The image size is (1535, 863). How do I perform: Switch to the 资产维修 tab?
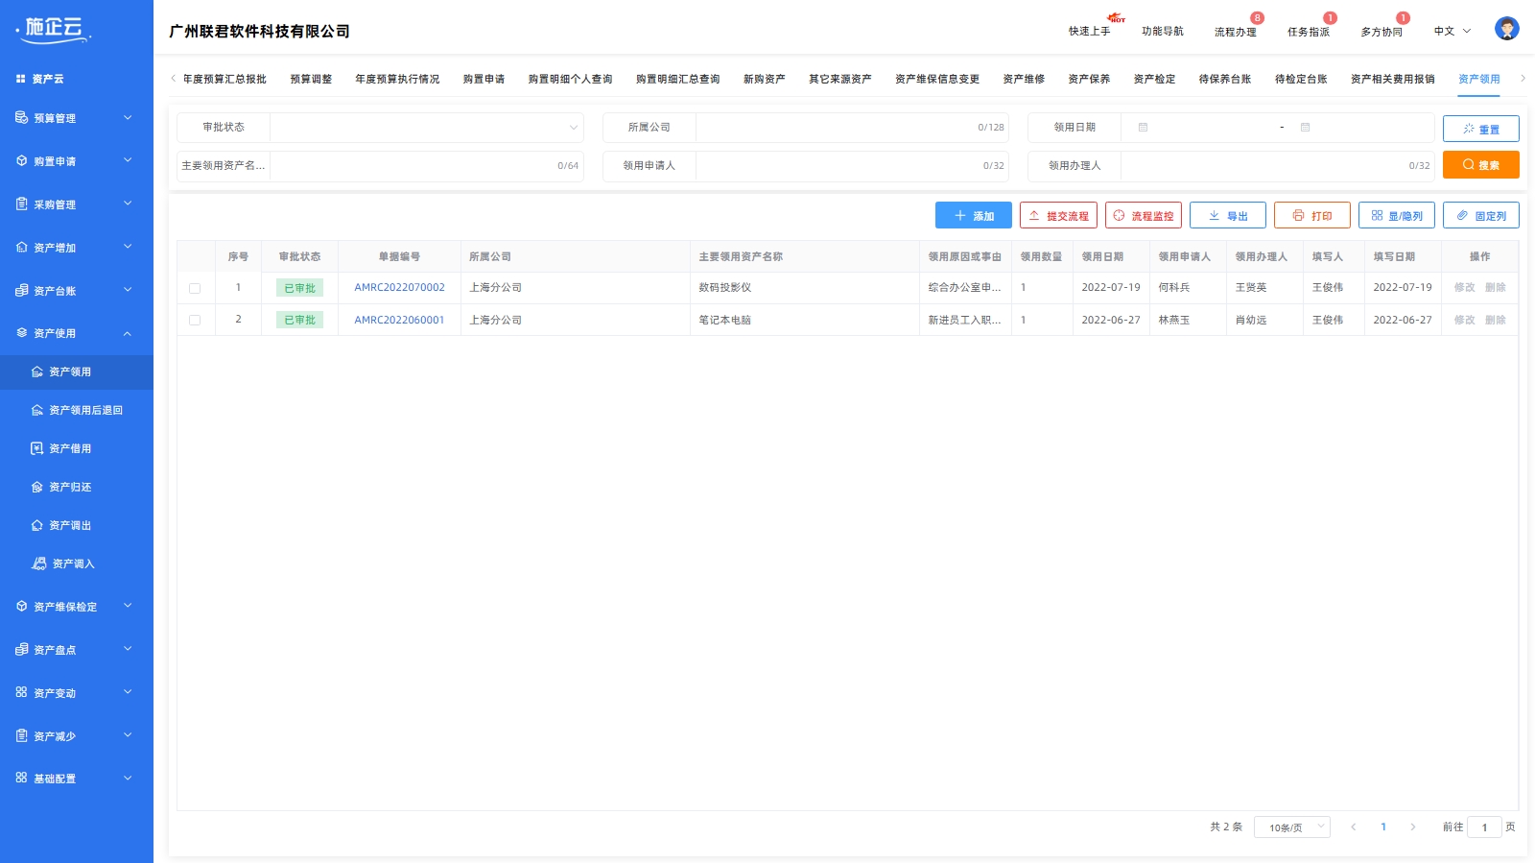(1024, 79)
